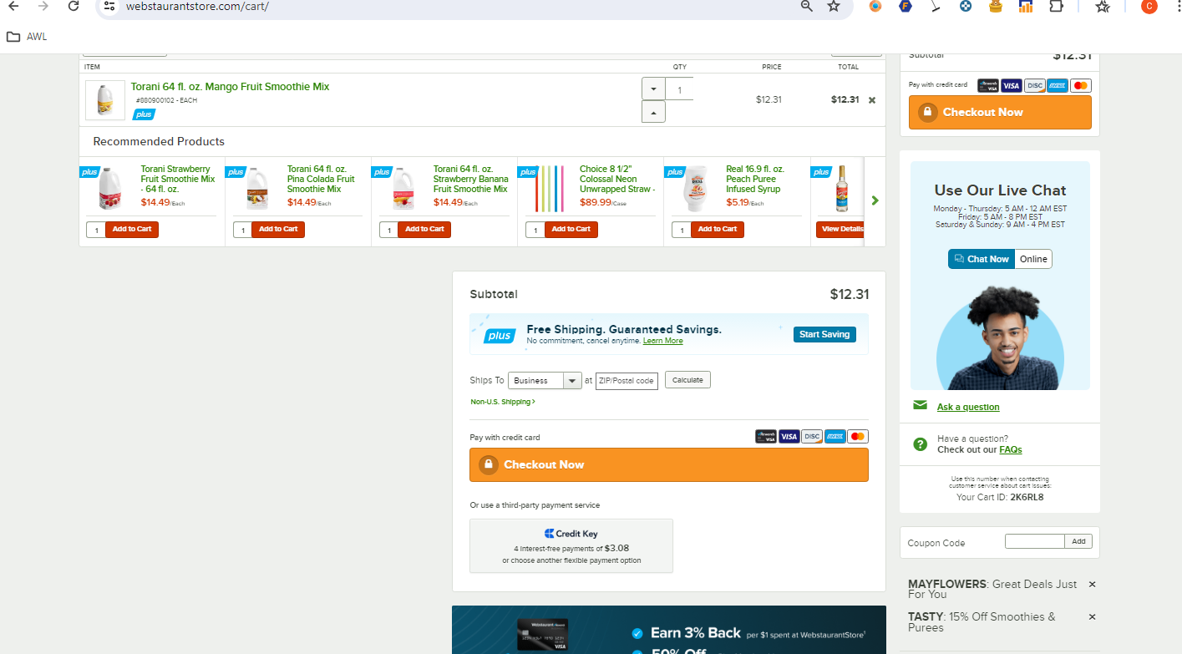1182x654 pixels.
Task: Remove Mango Fruit Smoothie Mix from cart
Action: pyautogui.click(x=872, y=100)
